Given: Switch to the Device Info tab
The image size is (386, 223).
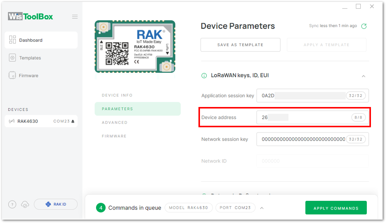Looking at the screenshot, I should [117, 95].
